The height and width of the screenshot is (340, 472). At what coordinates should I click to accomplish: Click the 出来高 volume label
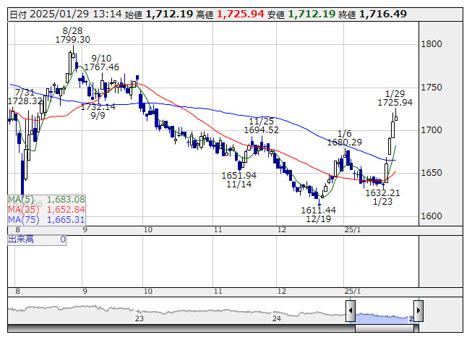coord(21,239)
